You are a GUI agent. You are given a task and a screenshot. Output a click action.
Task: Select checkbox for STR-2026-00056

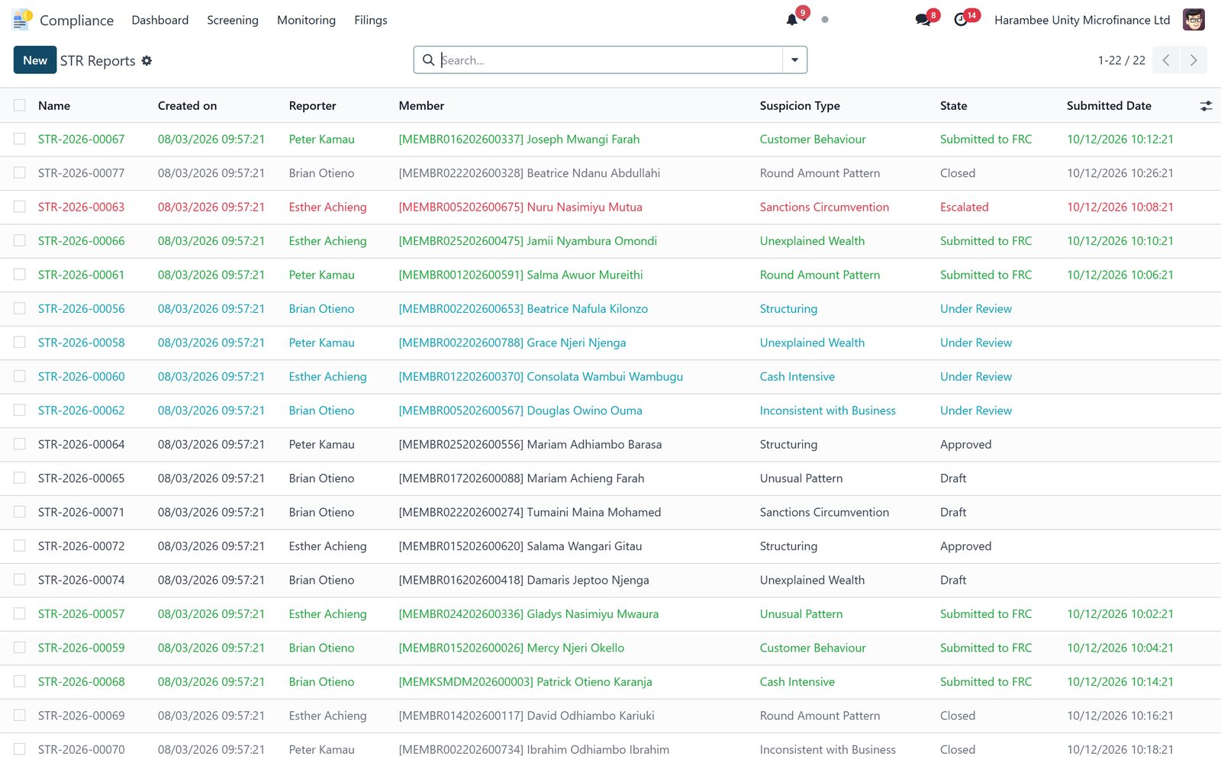[x=20, y=308]
